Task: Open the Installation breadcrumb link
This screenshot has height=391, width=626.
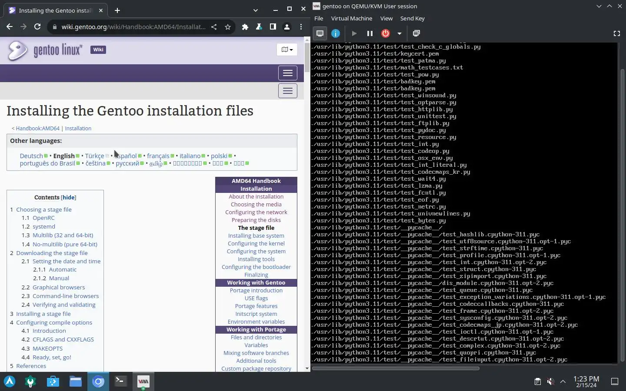Action: point(78,129)
